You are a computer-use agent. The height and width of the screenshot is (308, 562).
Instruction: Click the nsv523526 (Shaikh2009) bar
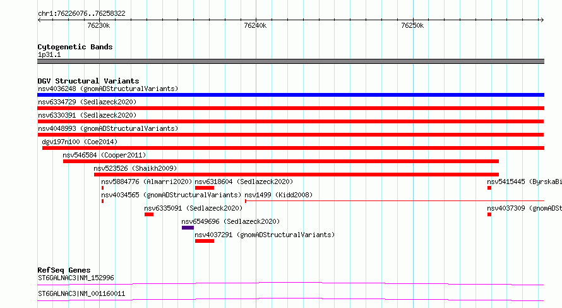(296, 175)
